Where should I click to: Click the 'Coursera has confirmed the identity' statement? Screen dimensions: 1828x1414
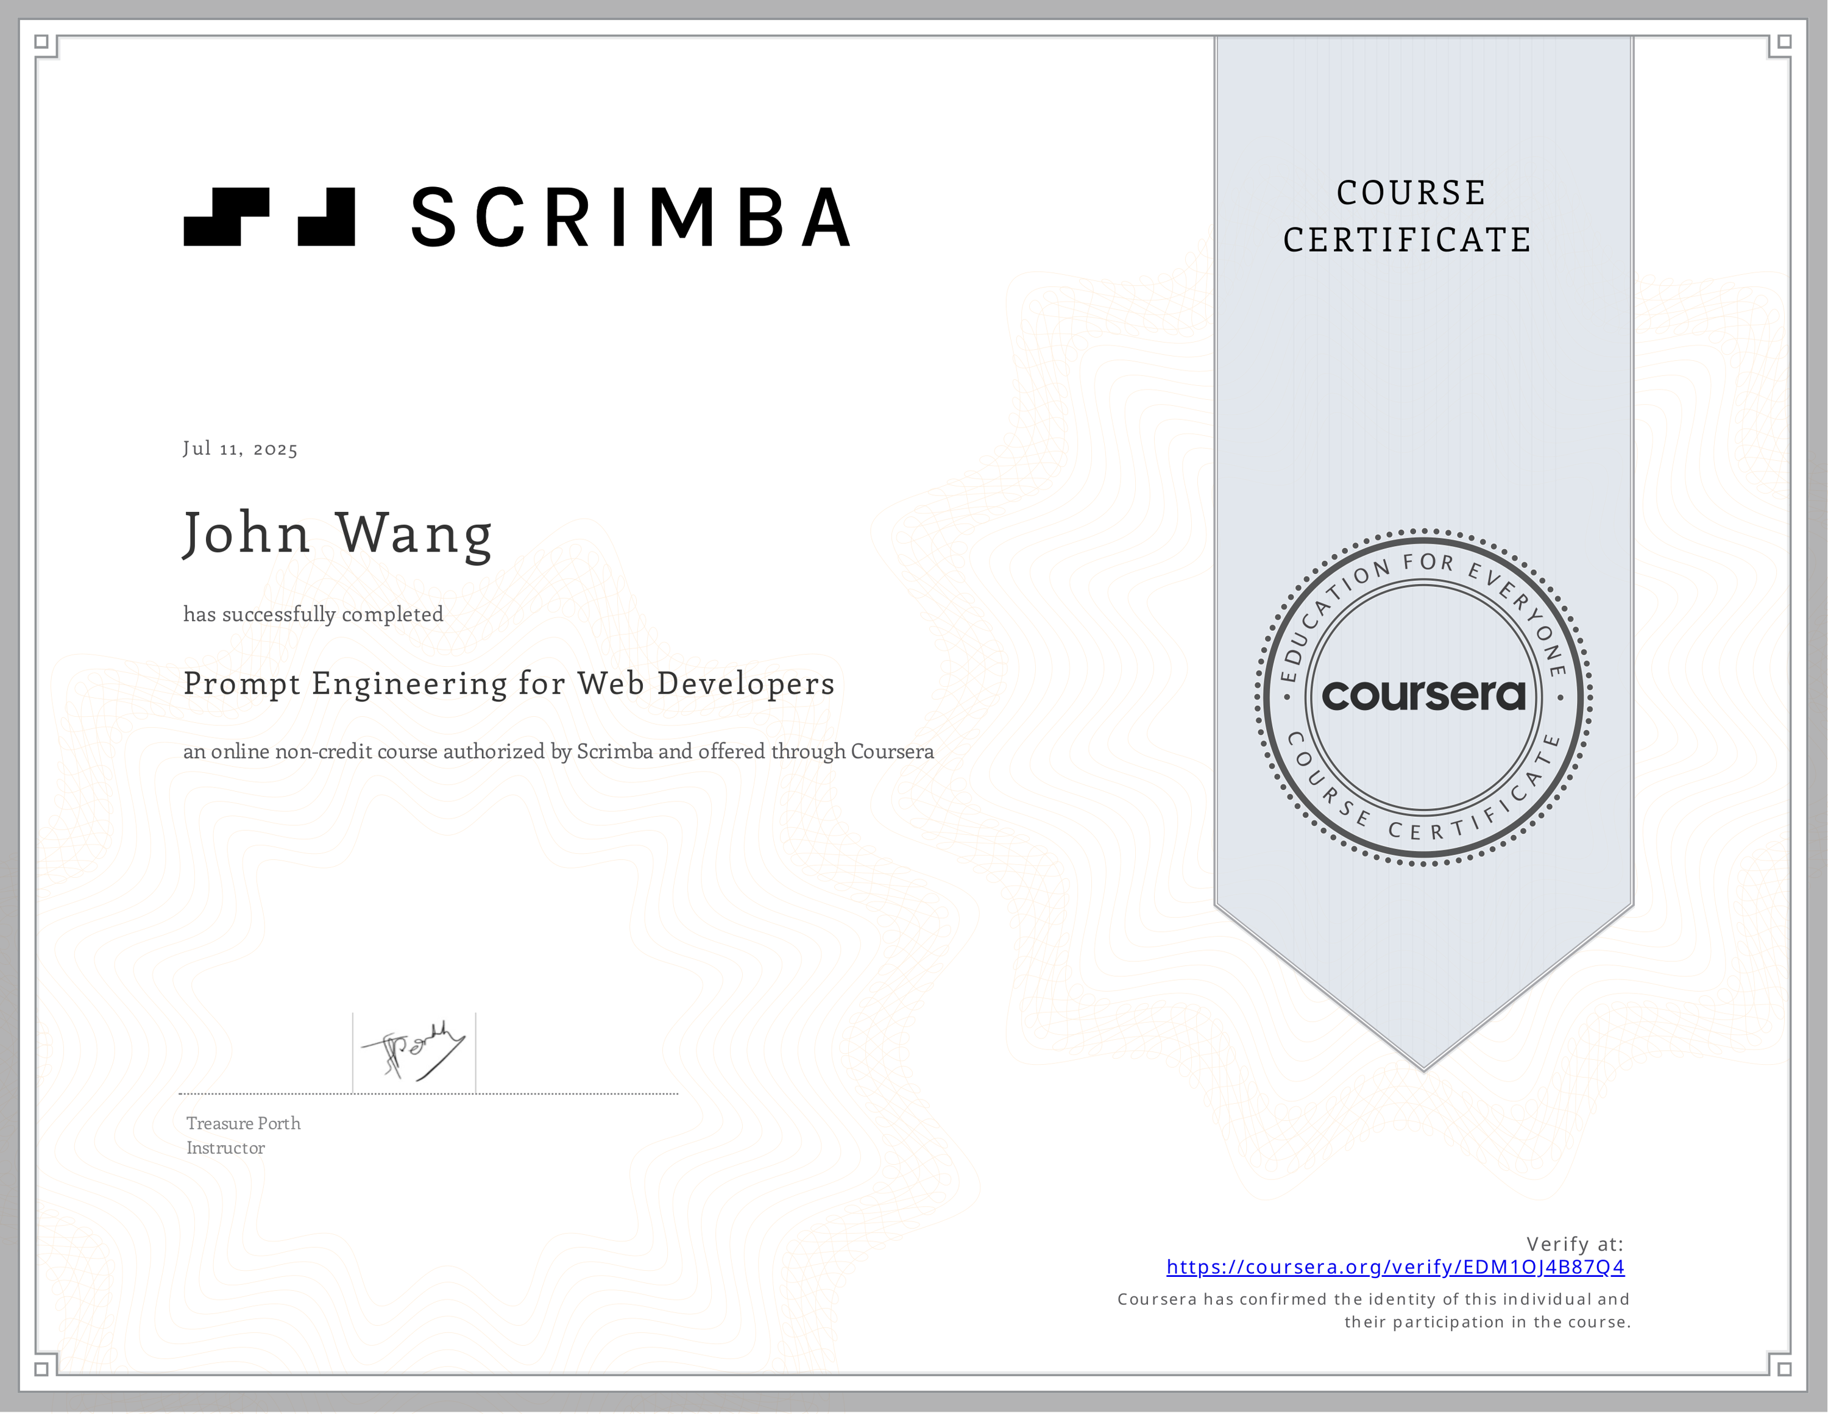click(x=1373, y=1299)
